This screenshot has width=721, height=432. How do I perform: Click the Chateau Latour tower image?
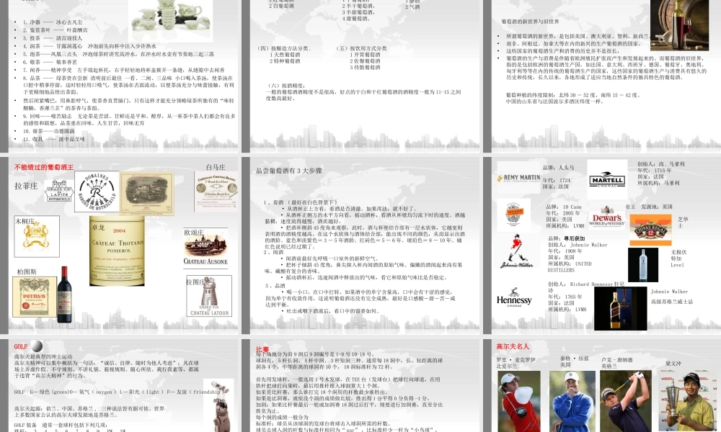(x=209, y=296)
